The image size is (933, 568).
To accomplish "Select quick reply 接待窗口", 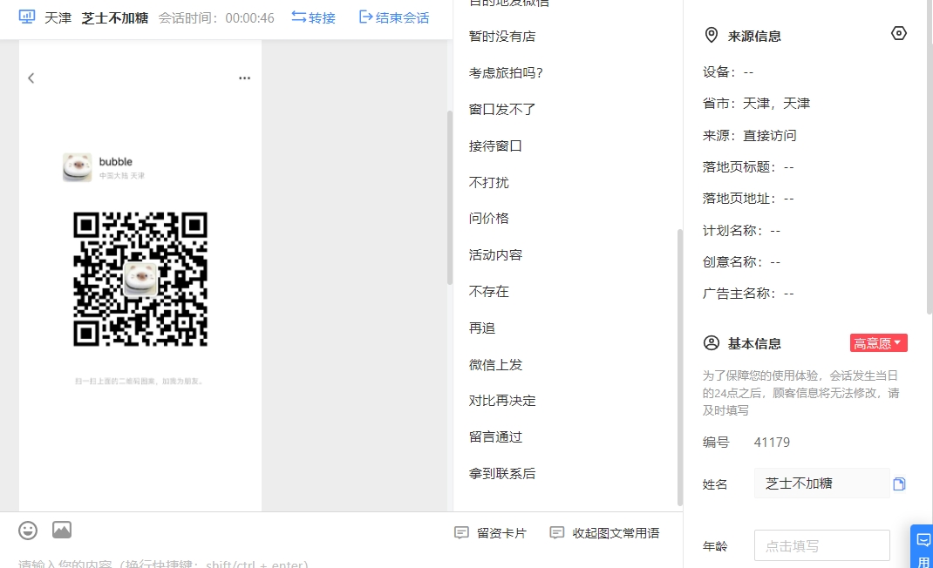I will coord(495,145).
